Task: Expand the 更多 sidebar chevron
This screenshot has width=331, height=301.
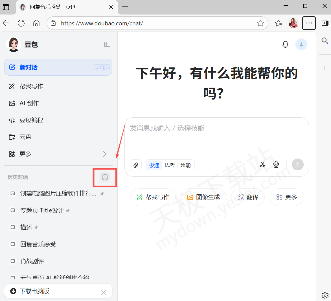Action: (104, 154)
